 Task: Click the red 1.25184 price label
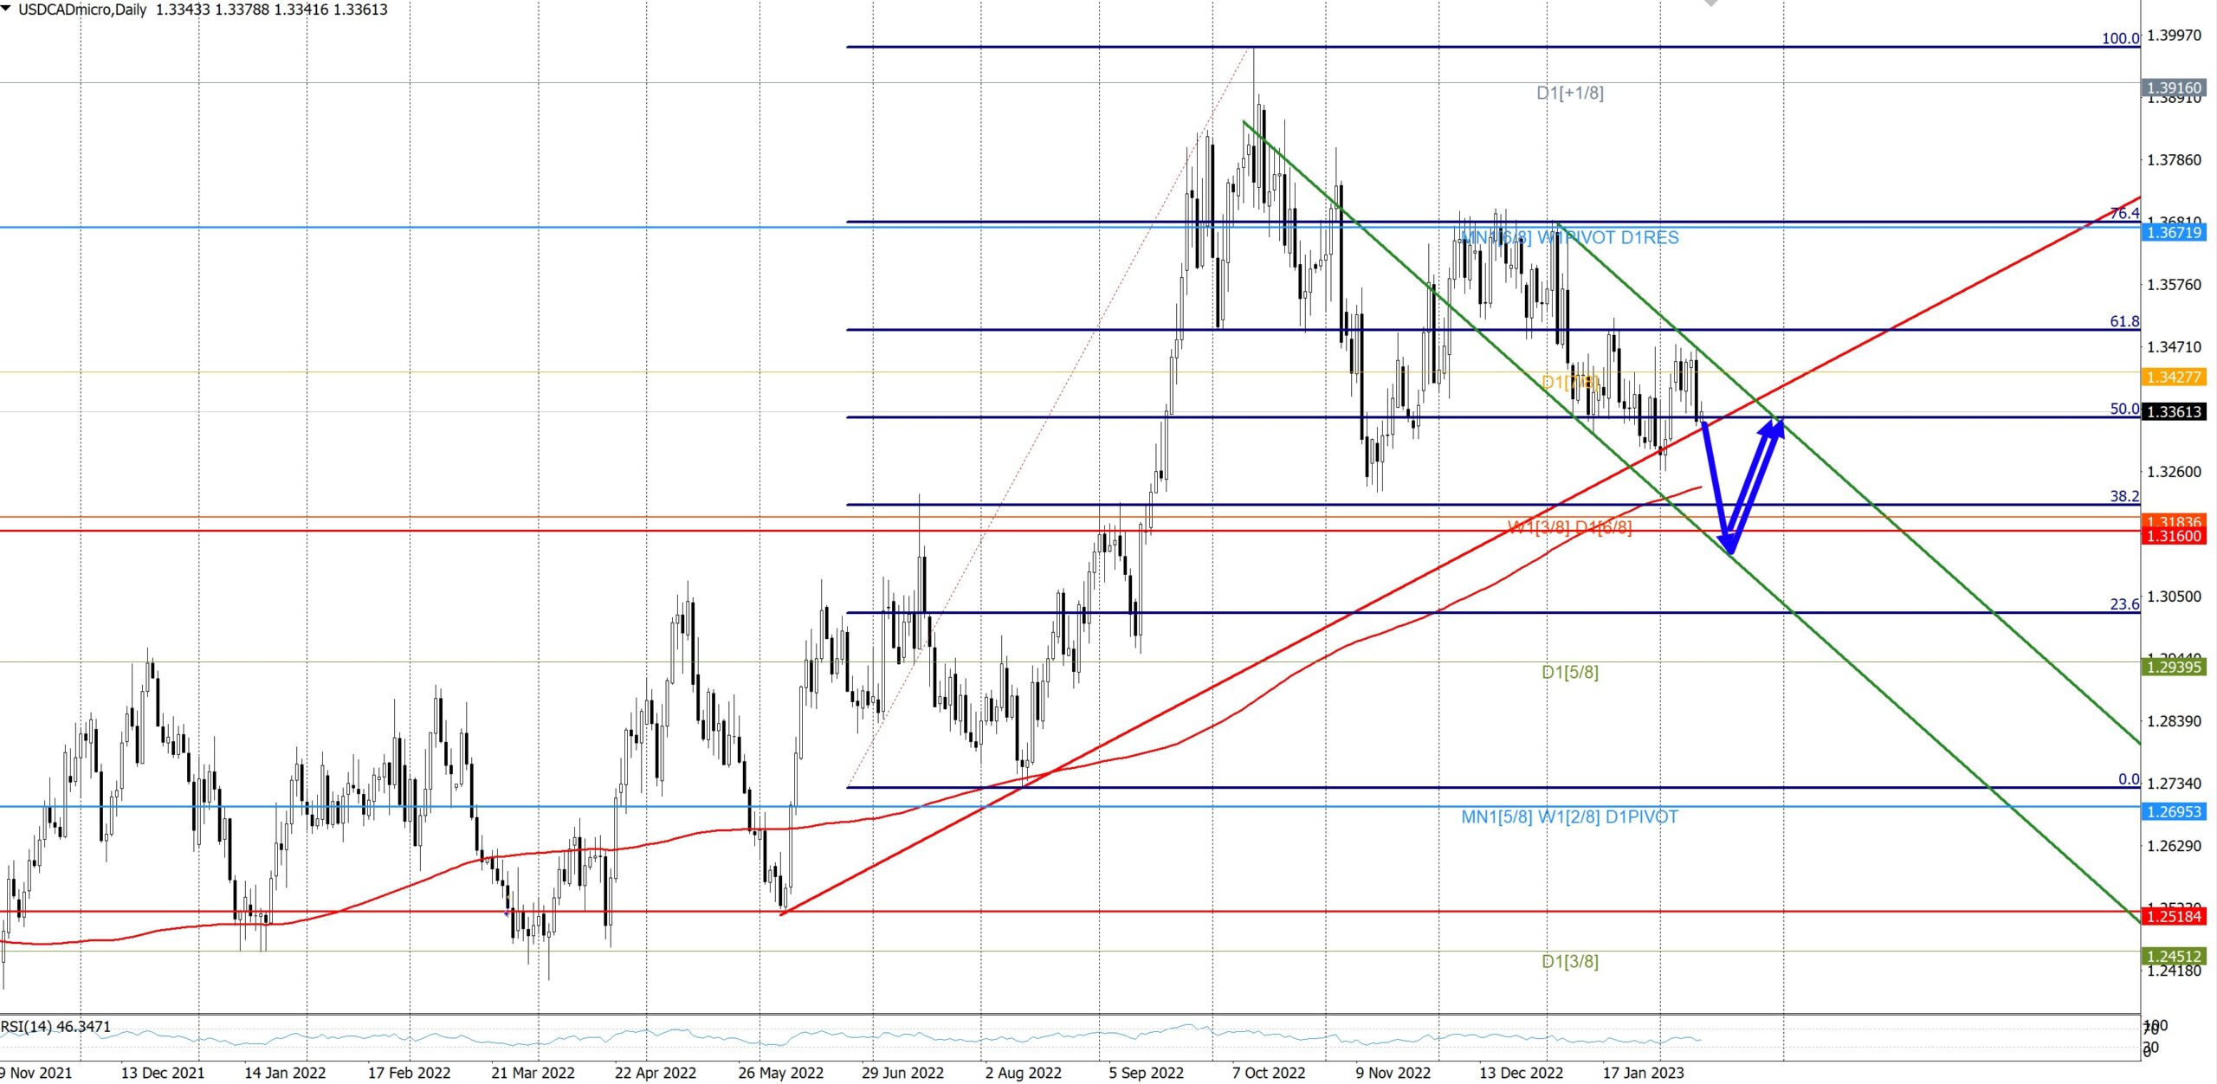coord(2174,917)
